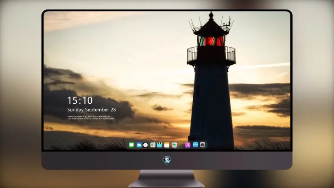Viewport: 334px width, 188px height.
Task: Launch the clapperboard video app
Action: [159, 145]
